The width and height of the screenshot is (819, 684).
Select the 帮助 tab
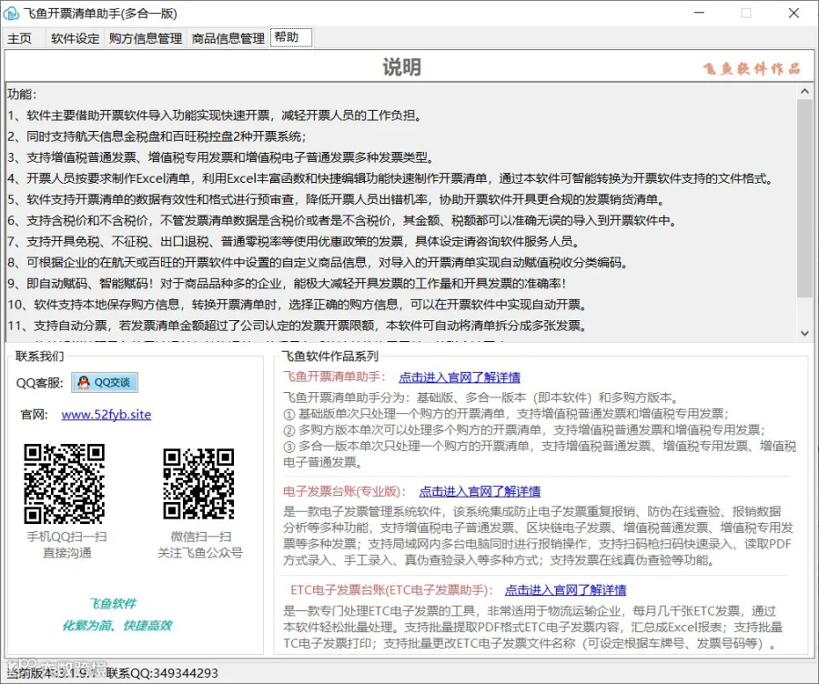[x=291, y=37]
